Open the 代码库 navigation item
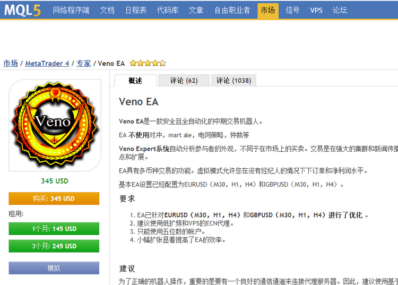The width and height of the screenshot is (398, 285). pos(168,10)
